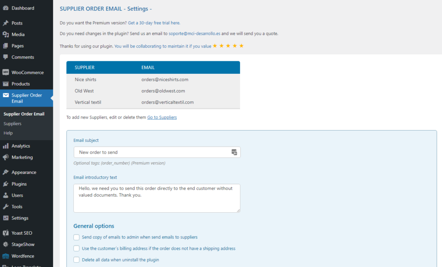
Task: Enable sending copy of emails to admin
Action: 76,237
